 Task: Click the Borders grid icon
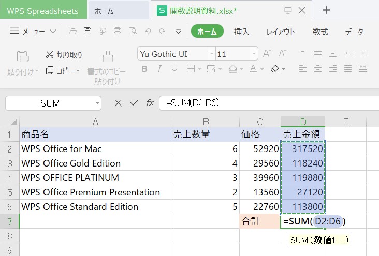[x=191, y=69]
